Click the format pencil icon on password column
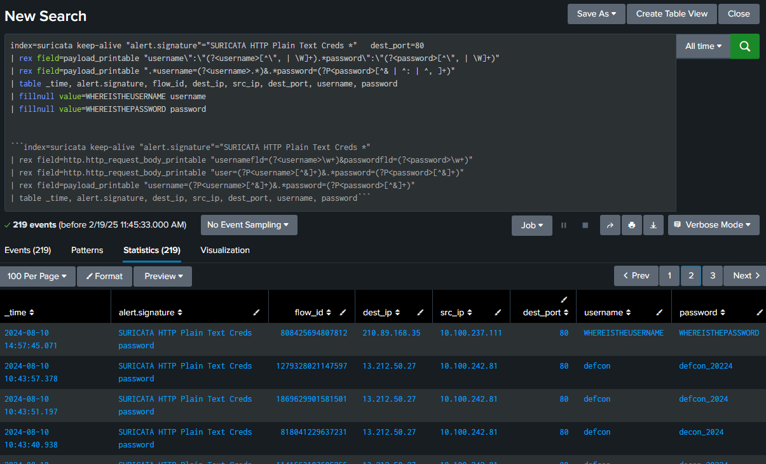Image resolution: width=766 pixels, height=464 pixels. click(760, 313)
